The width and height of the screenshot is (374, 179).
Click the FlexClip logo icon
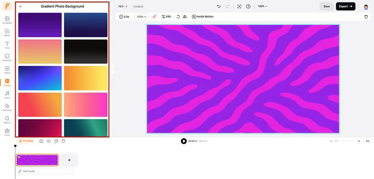pos(7,6)
